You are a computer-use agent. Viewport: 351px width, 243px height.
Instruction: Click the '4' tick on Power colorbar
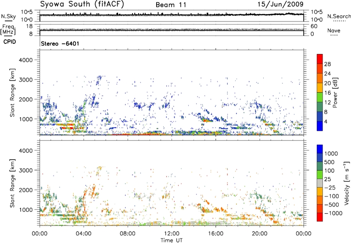tap(326, 121)
